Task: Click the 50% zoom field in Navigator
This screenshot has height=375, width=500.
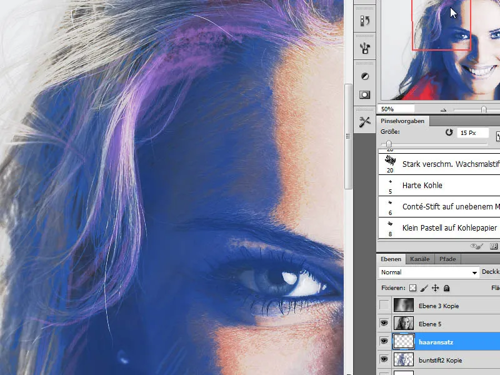Action: [x=396, y=109]
